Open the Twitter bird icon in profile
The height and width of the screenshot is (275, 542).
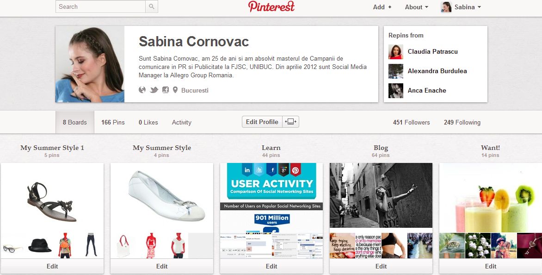(x=154, y=90)
